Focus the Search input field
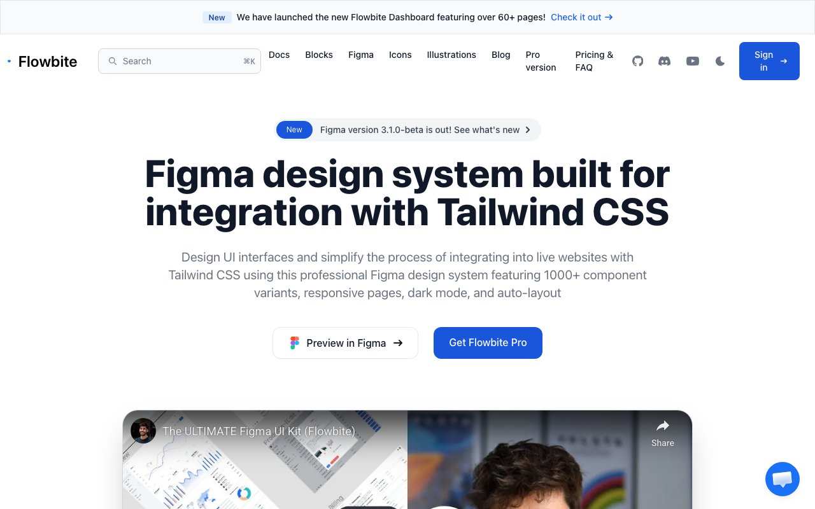Screen dimensions: 815x509 (x=180, y=61)
